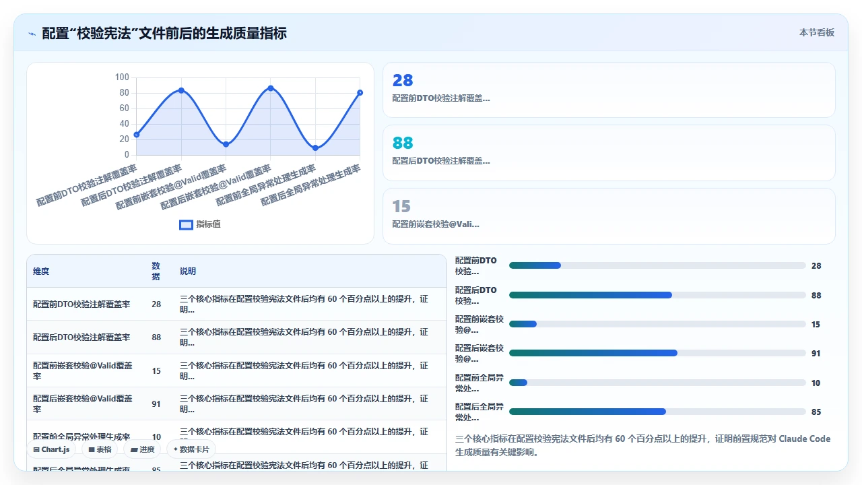Click chart point for 配置前全局异常处理生成率
Screen dimensions: 862x485
coord(315,148)
